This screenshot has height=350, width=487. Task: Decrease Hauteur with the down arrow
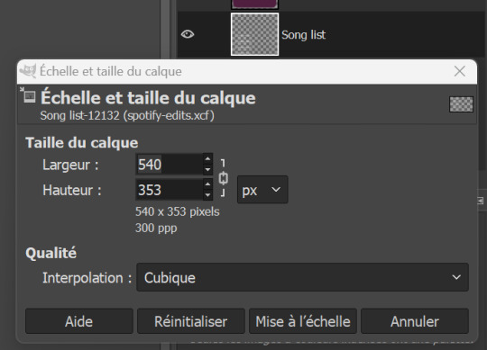[x=207, y=195]
